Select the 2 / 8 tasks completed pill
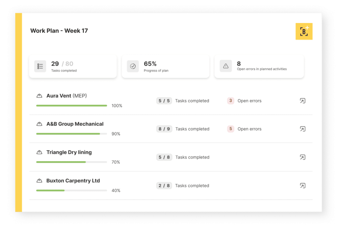This screenshot has height=225, width=337. [x=164, y=186]
